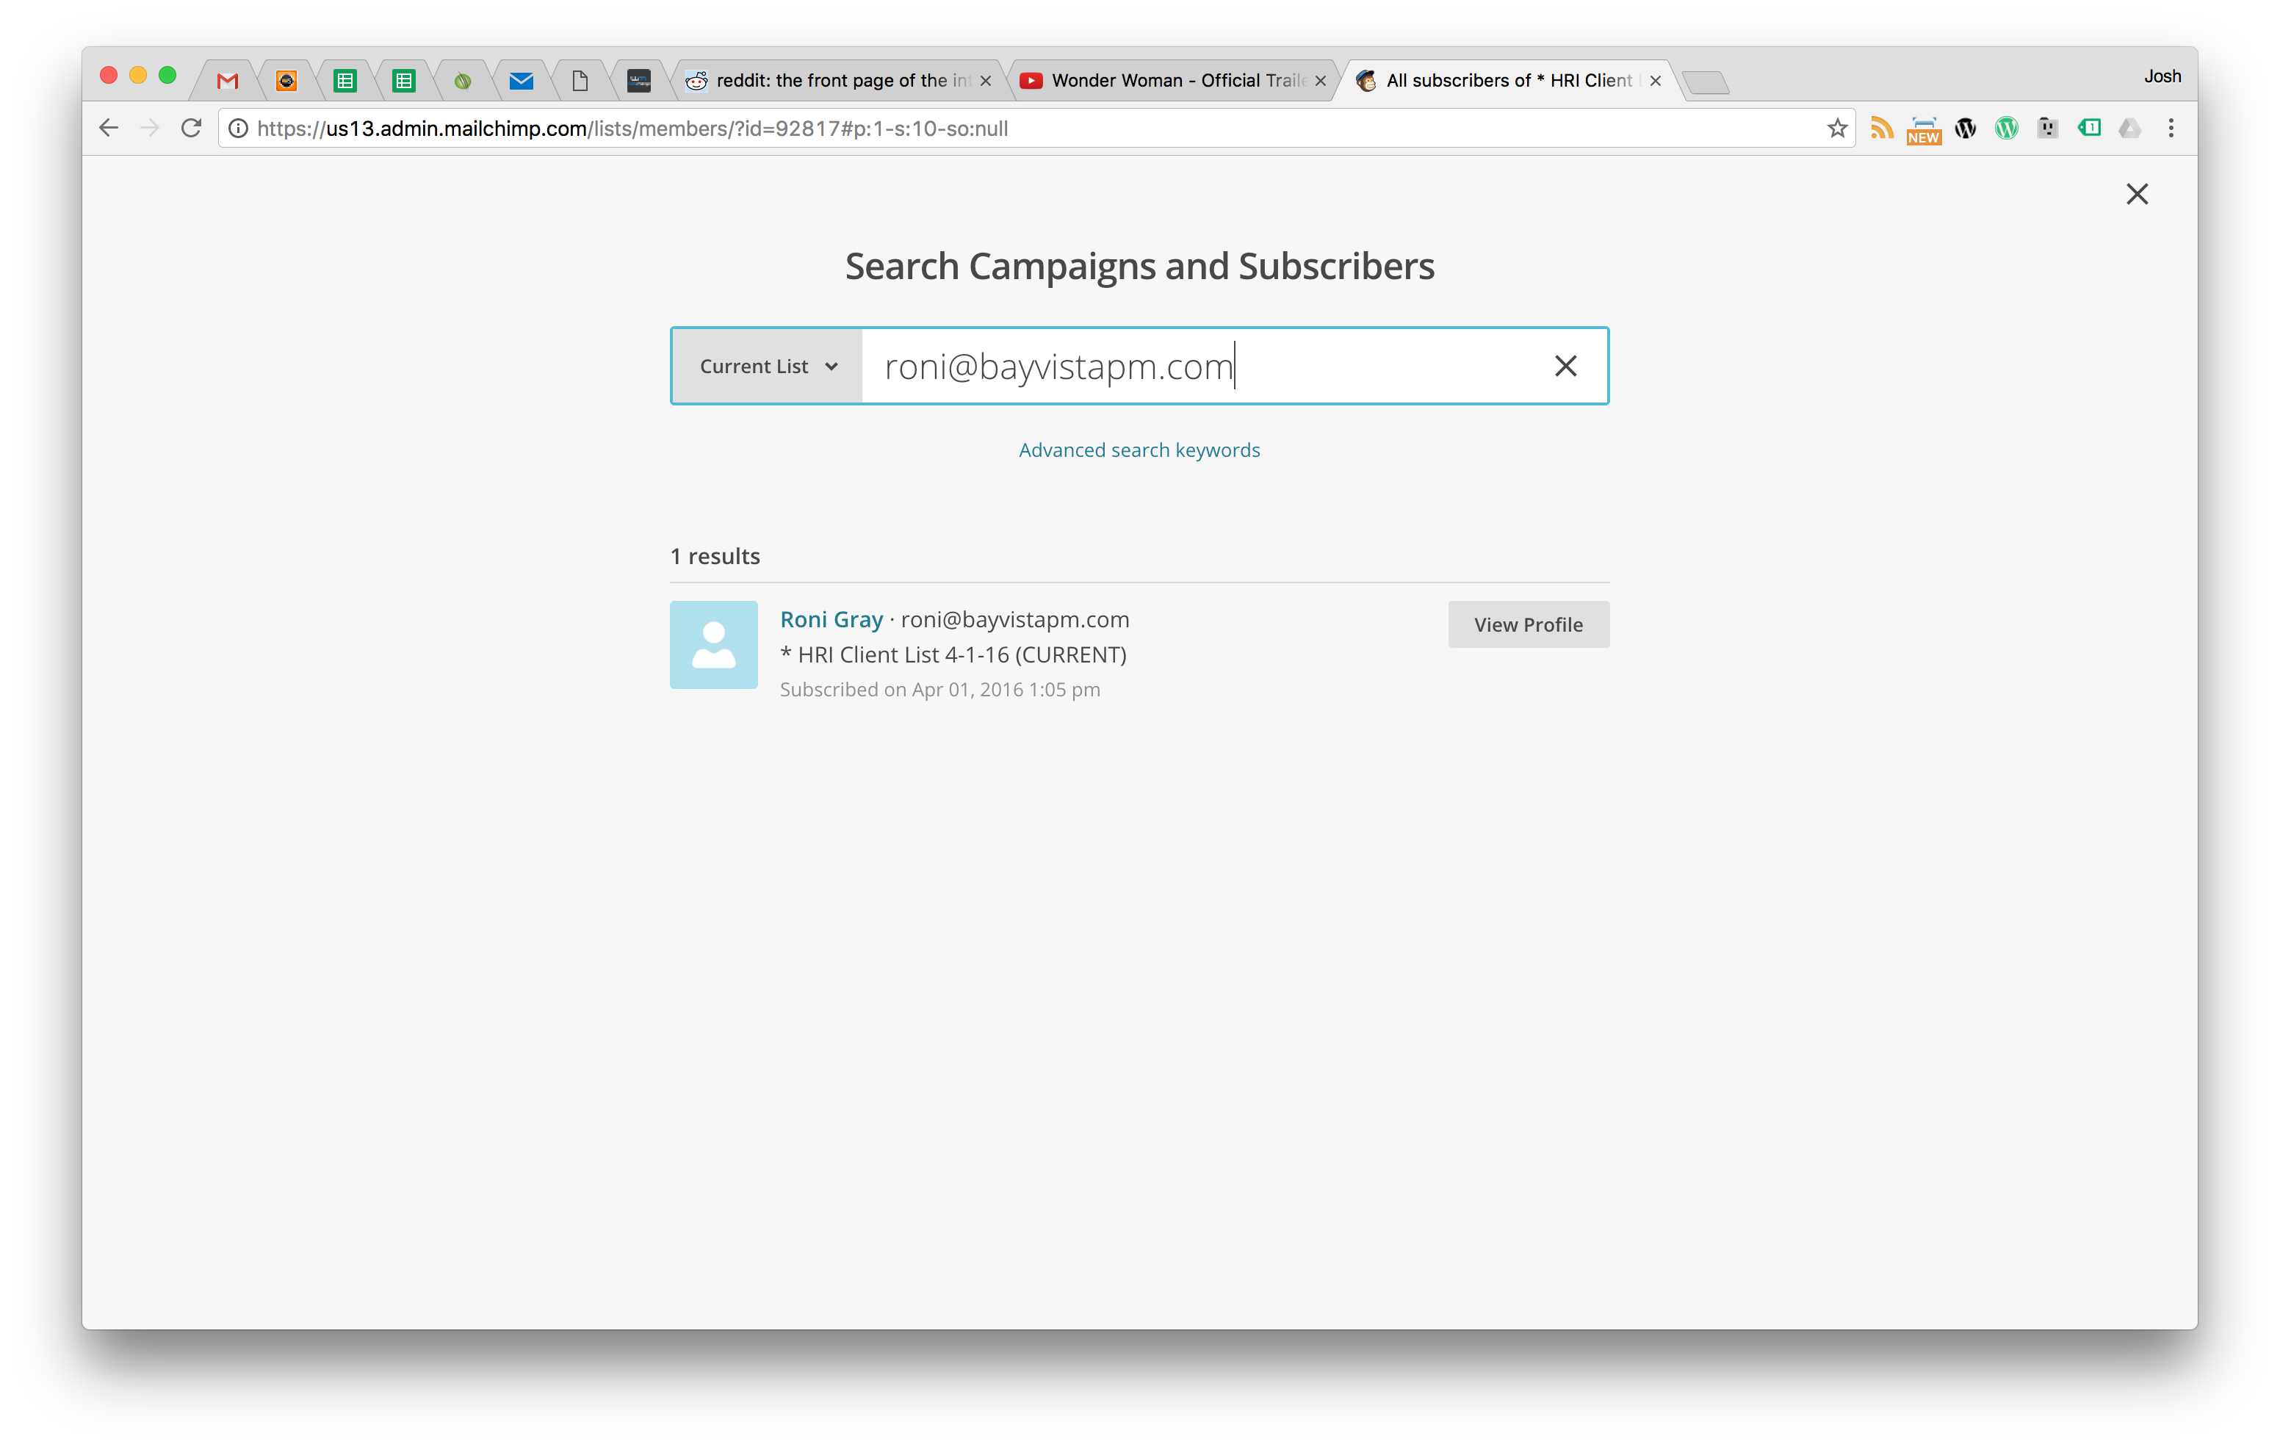
Task: Go back to previous page
Action: (x=109, y=128)
